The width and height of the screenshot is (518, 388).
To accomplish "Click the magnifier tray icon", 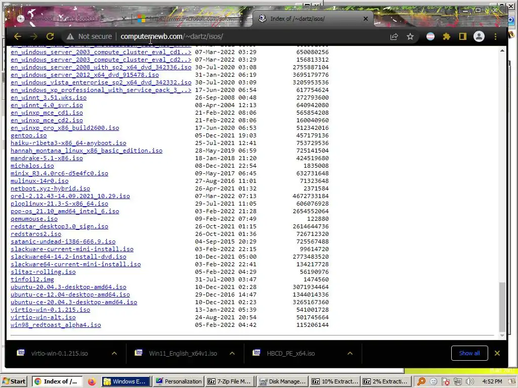I will tap(421, 382).
